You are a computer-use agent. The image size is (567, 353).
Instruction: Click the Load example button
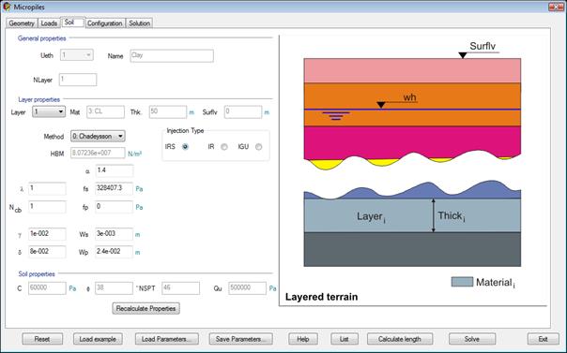point(98,339)
